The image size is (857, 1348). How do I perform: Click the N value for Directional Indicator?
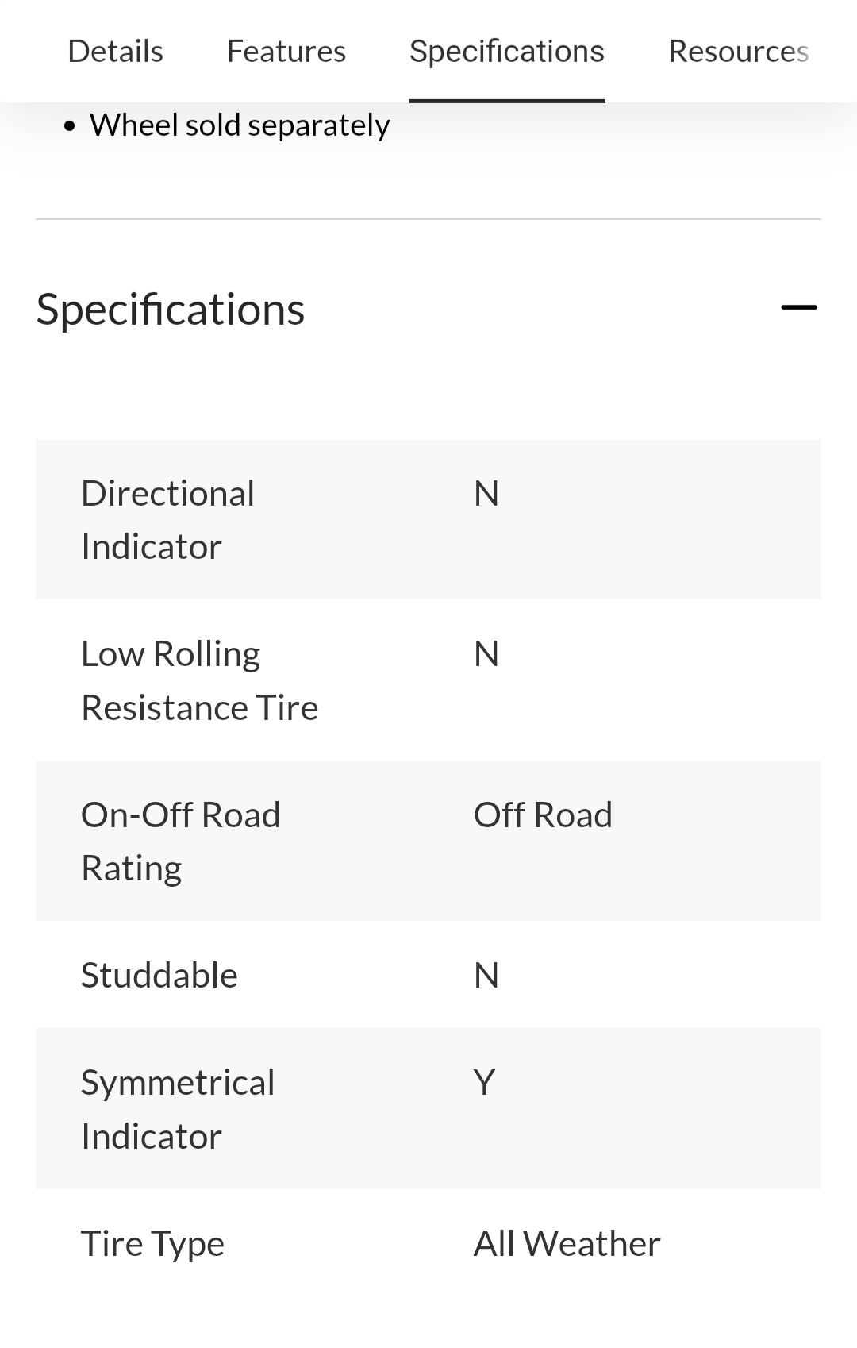tap(486, 494)
